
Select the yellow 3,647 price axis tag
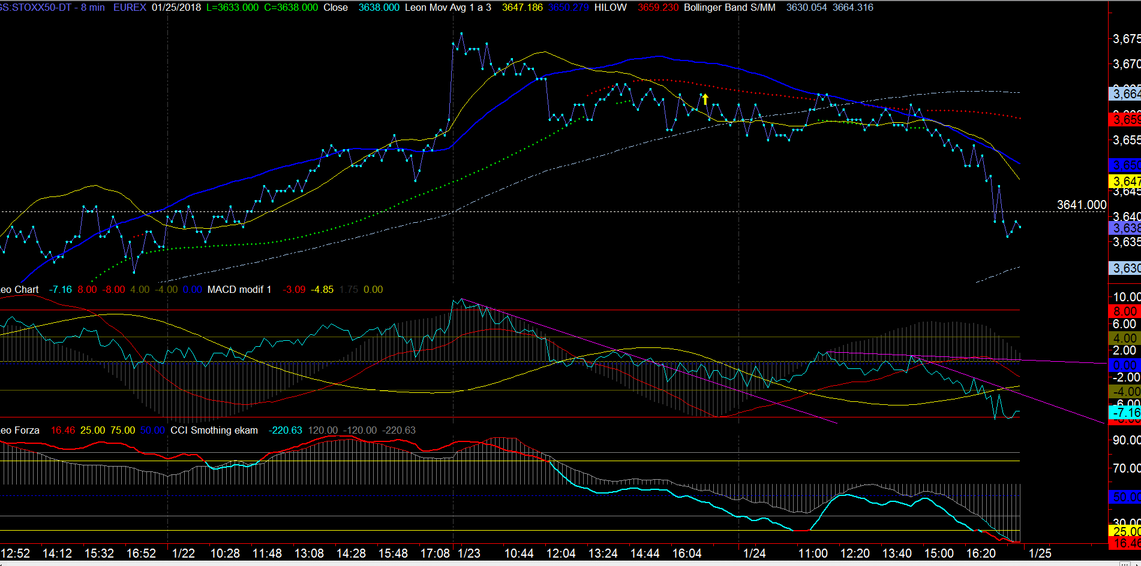(x=1125, y=181)
